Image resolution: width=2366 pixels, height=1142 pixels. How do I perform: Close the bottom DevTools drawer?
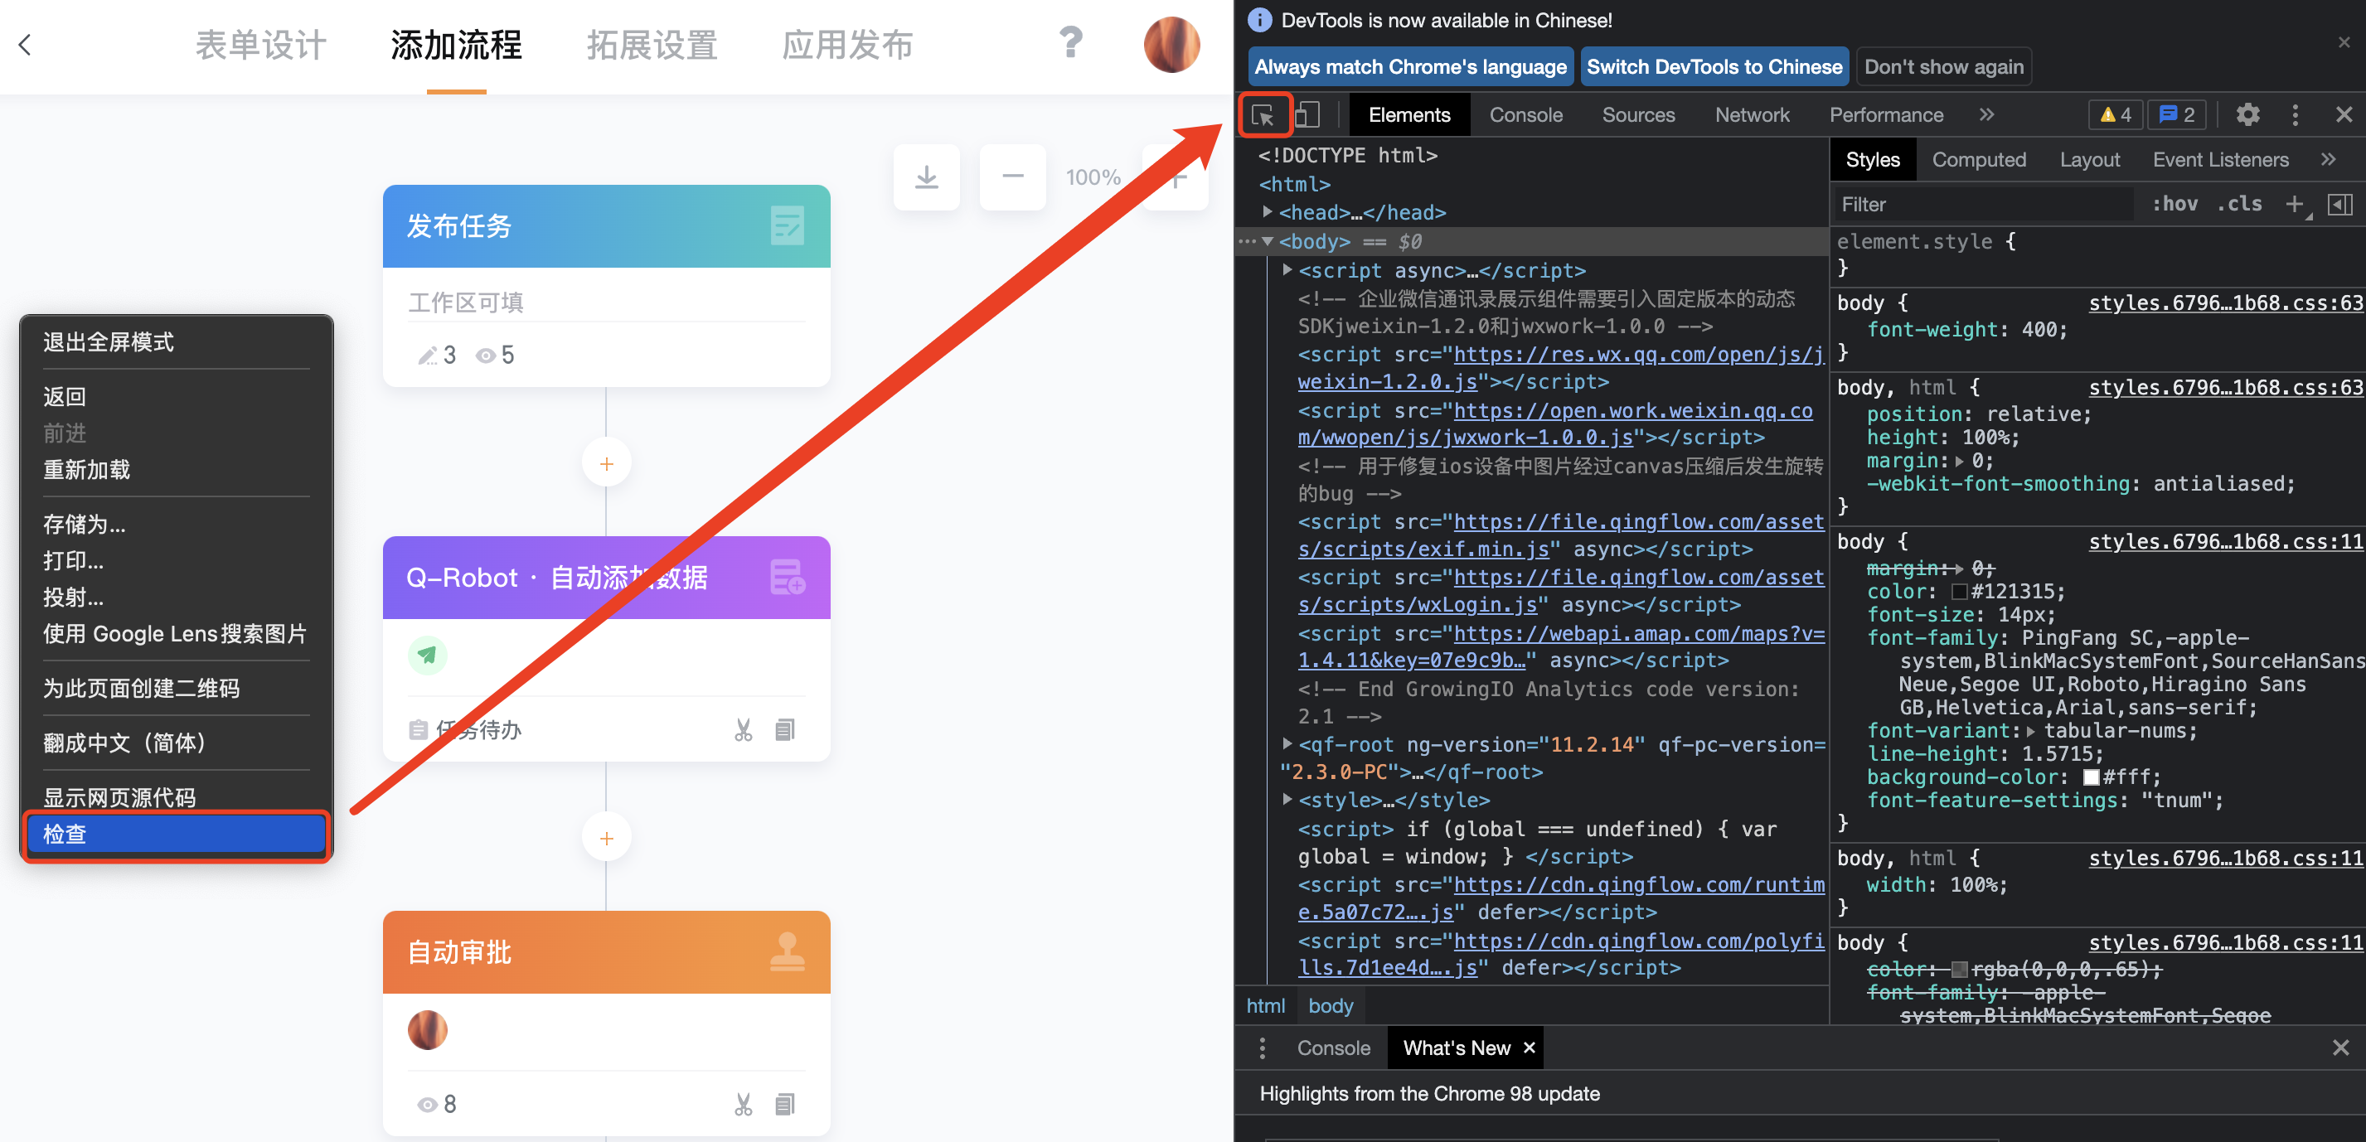[2340, 1048]
